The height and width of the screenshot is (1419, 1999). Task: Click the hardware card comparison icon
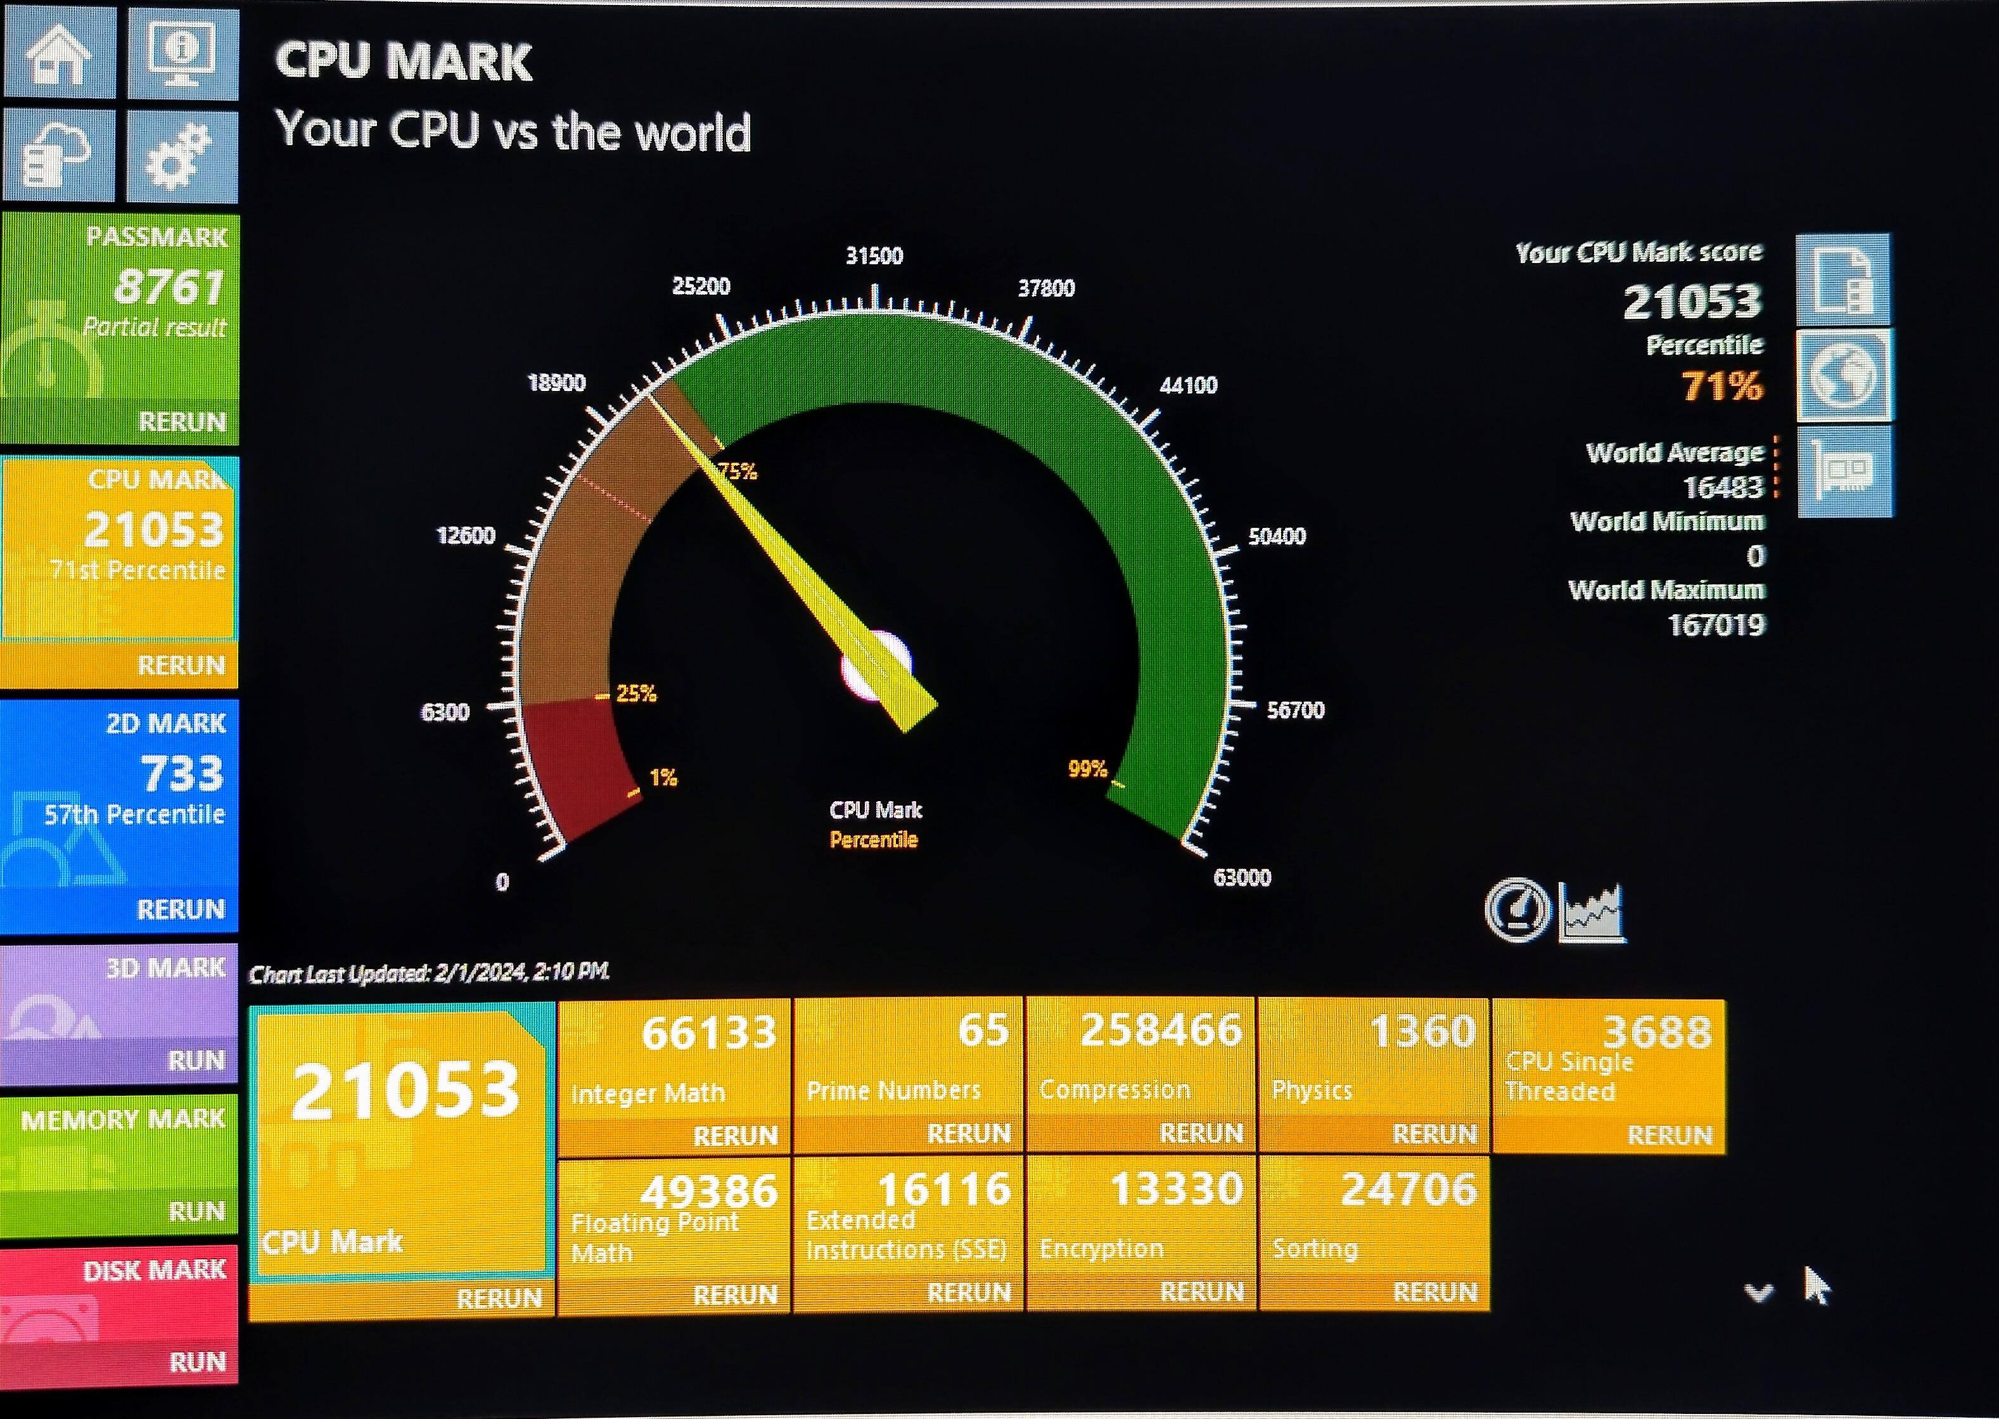(x=1844, y=473)
